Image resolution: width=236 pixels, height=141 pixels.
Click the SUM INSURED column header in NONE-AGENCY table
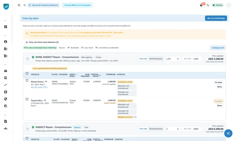click(85, 75)
